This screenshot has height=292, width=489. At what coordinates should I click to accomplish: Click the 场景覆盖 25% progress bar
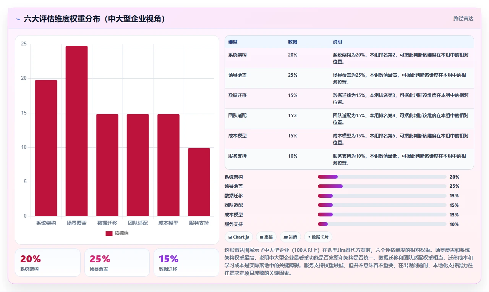[382, 186]
